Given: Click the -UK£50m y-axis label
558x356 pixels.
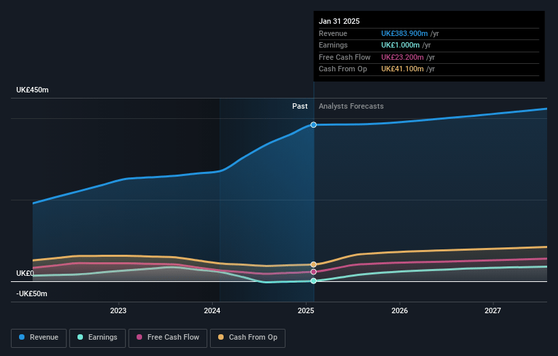Looking at the screenshot, I should [32, 293].
